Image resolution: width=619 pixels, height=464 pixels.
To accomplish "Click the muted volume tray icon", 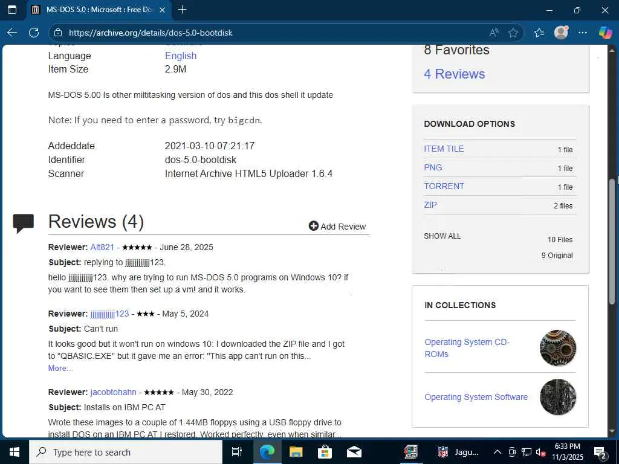I will 541,452.
